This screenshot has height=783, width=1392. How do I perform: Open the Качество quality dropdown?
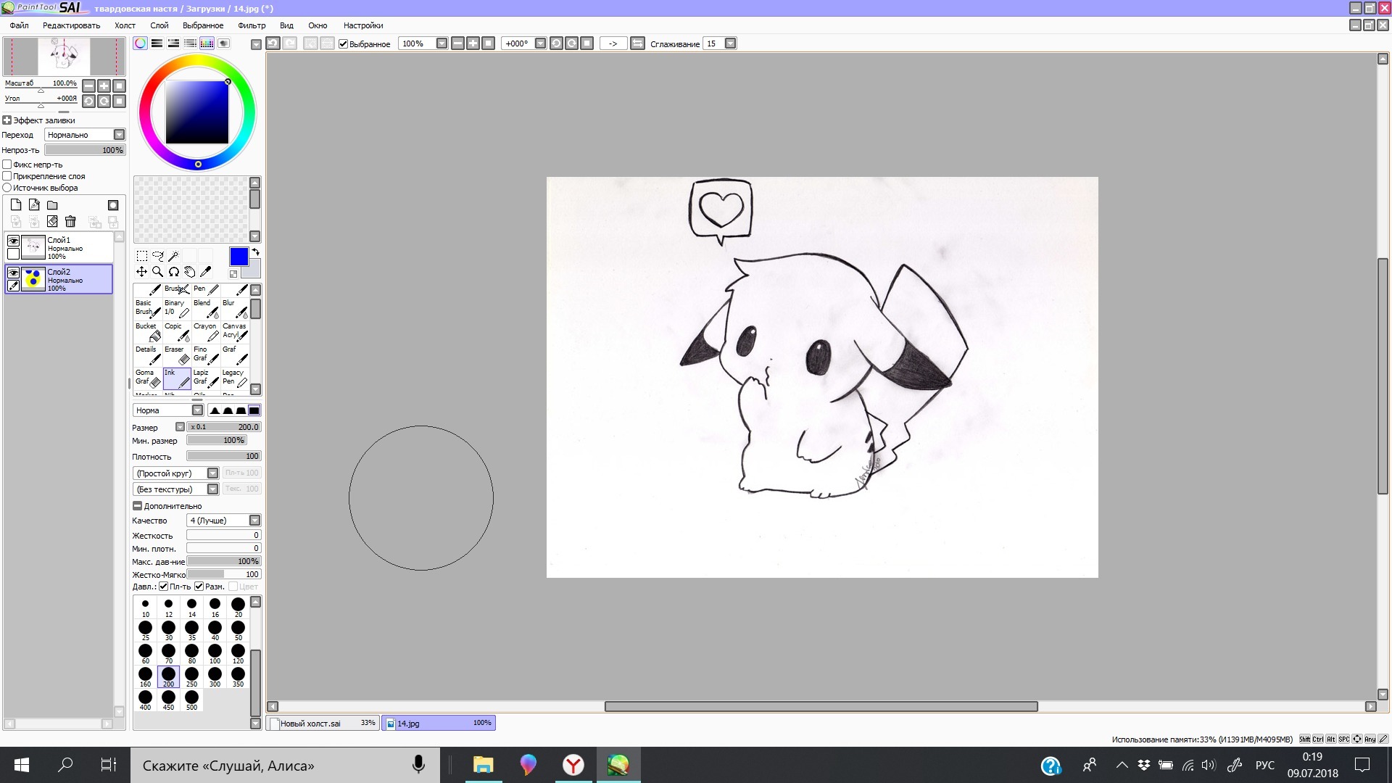(254, 521)
